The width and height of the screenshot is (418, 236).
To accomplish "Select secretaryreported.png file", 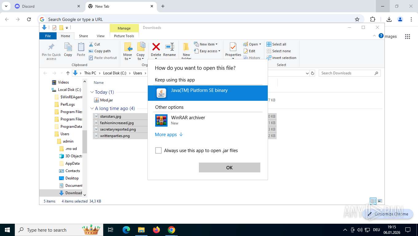I will pyautogui.click(x=118, y=129).
